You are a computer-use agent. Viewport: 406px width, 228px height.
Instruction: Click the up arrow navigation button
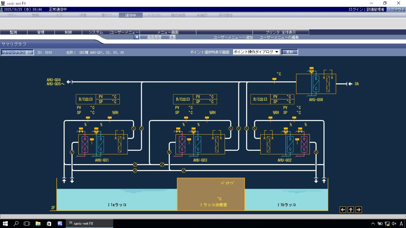click(351, 210)
